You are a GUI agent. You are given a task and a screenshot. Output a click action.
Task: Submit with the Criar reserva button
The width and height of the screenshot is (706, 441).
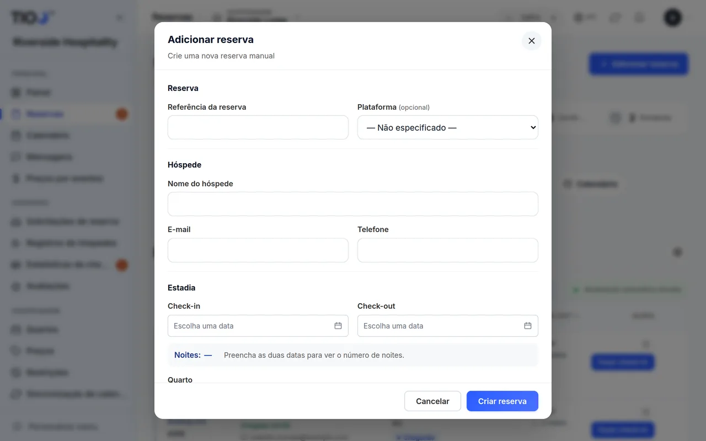click(x=502, y=401)
